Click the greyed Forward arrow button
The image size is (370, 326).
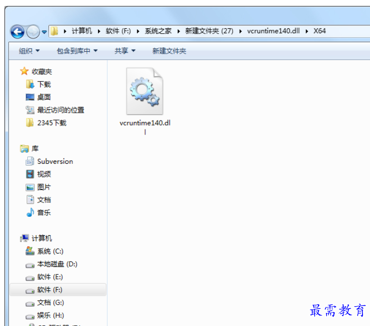33,31
